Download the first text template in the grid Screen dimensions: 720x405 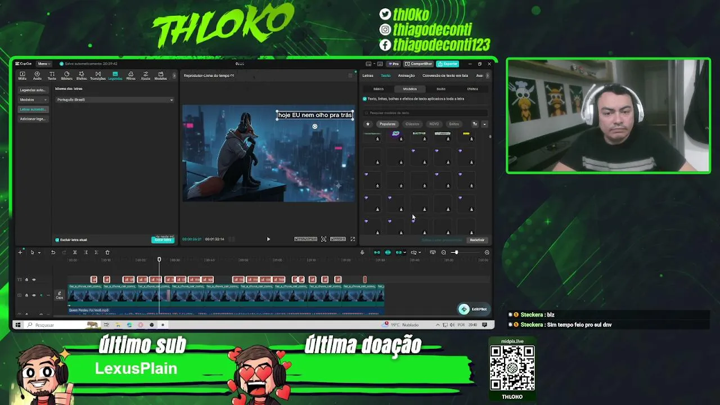click(x=377, y=139)
